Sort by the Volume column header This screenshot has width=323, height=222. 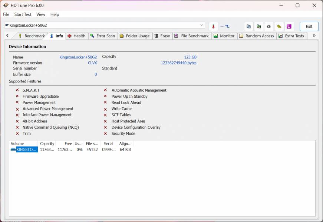point(23,144)
